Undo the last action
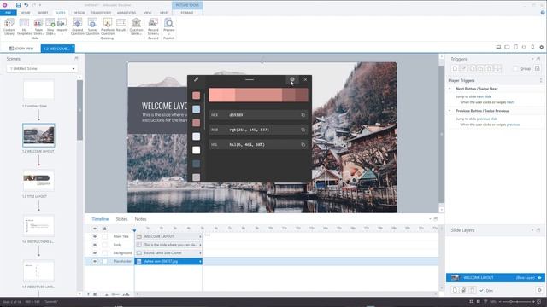This screenshot has width=547, height=307. click(x=26, y=5)
